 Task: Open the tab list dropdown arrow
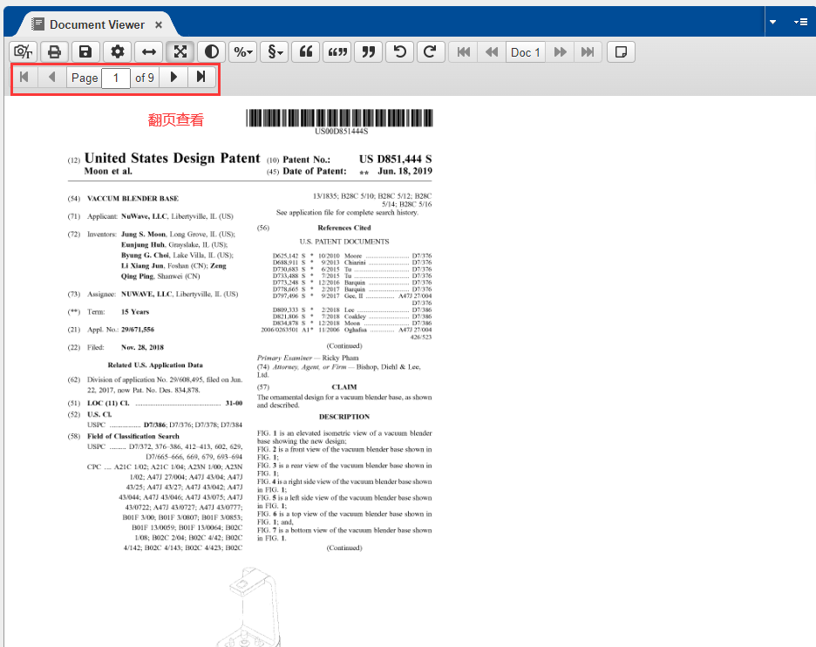click(x=772, y=22)
